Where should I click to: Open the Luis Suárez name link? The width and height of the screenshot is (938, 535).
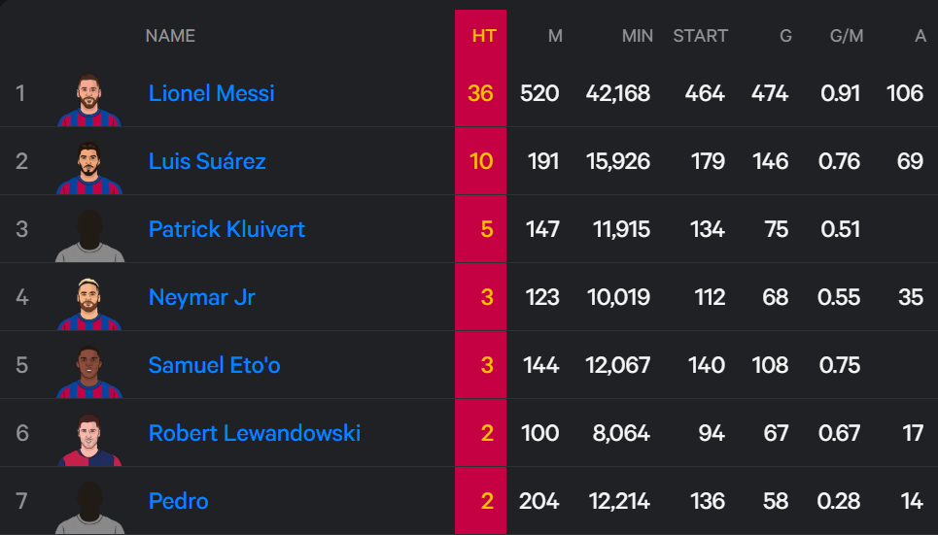point(207,161)
